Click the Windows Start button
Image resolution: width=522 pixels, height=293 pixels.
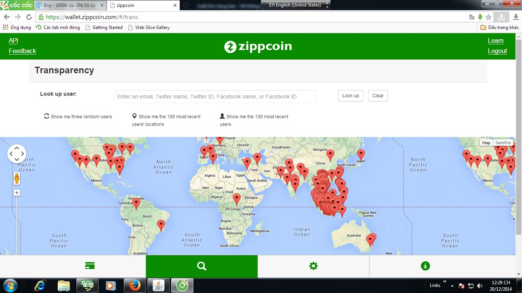10,285
